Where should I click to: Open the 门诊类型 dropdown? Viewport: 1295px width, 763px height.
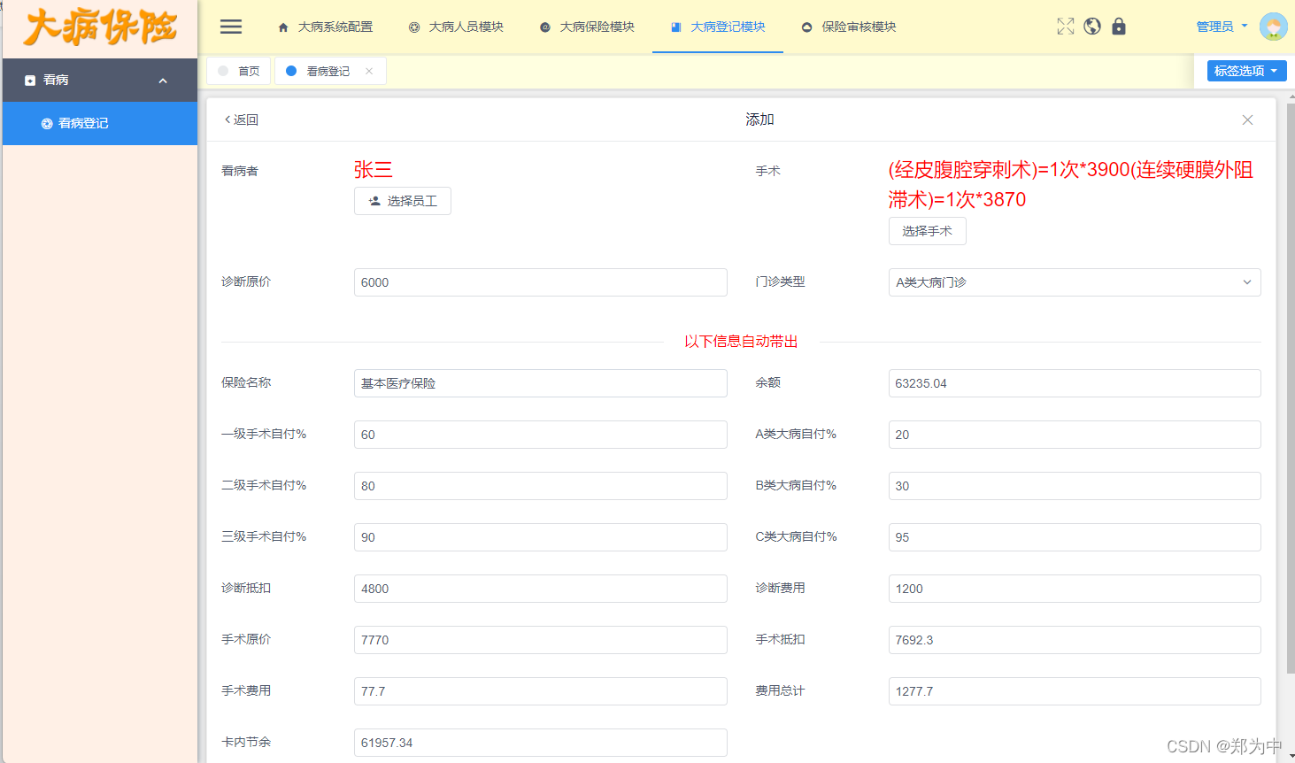tap(1074, 282)
